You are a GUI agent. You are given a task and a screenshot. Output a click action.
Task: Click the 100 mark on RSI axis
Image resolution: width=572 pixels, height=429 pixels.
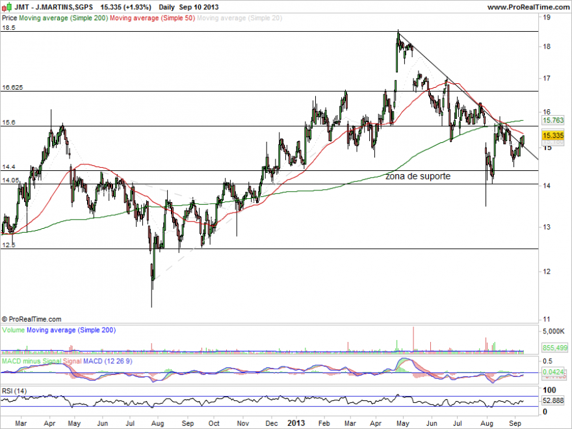point(550,390)
